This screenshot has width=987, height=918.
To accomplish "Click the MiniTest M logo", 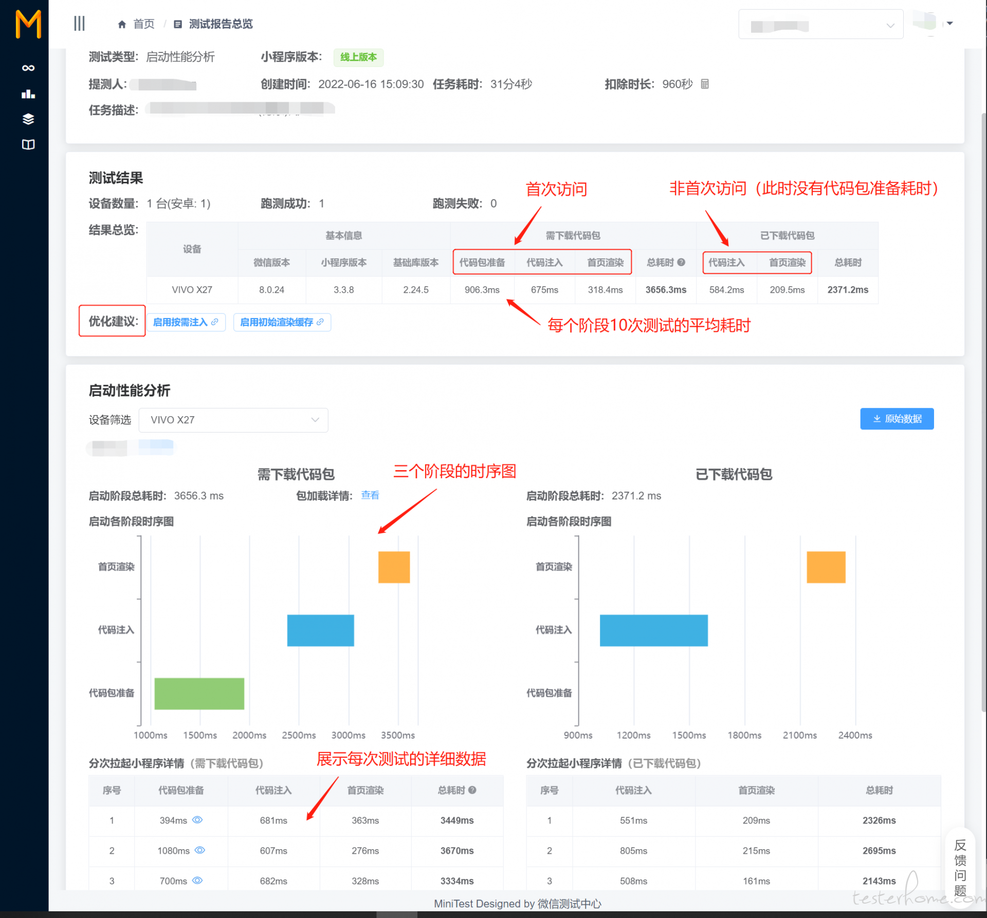I will [x=28, y=24].
